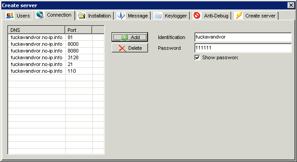Viewport: 297px width, 162px height.
Task: Click port value 81 cell
Action: point(79,37)
